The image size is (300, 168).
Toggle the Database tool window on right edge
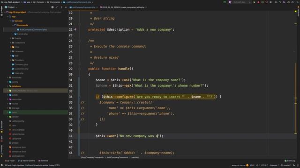tap(298, 11)
